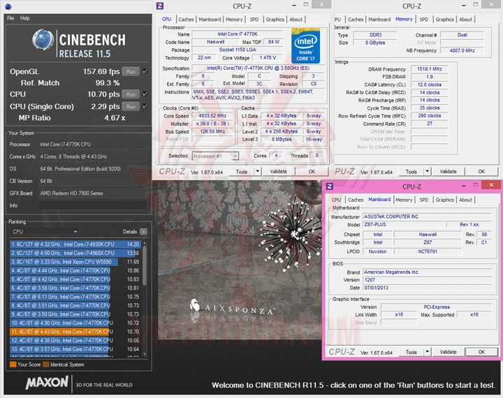Open Caches tab in the CPU-Z CPU window
This screenshot has height=398, width=503.
(186, 20)
